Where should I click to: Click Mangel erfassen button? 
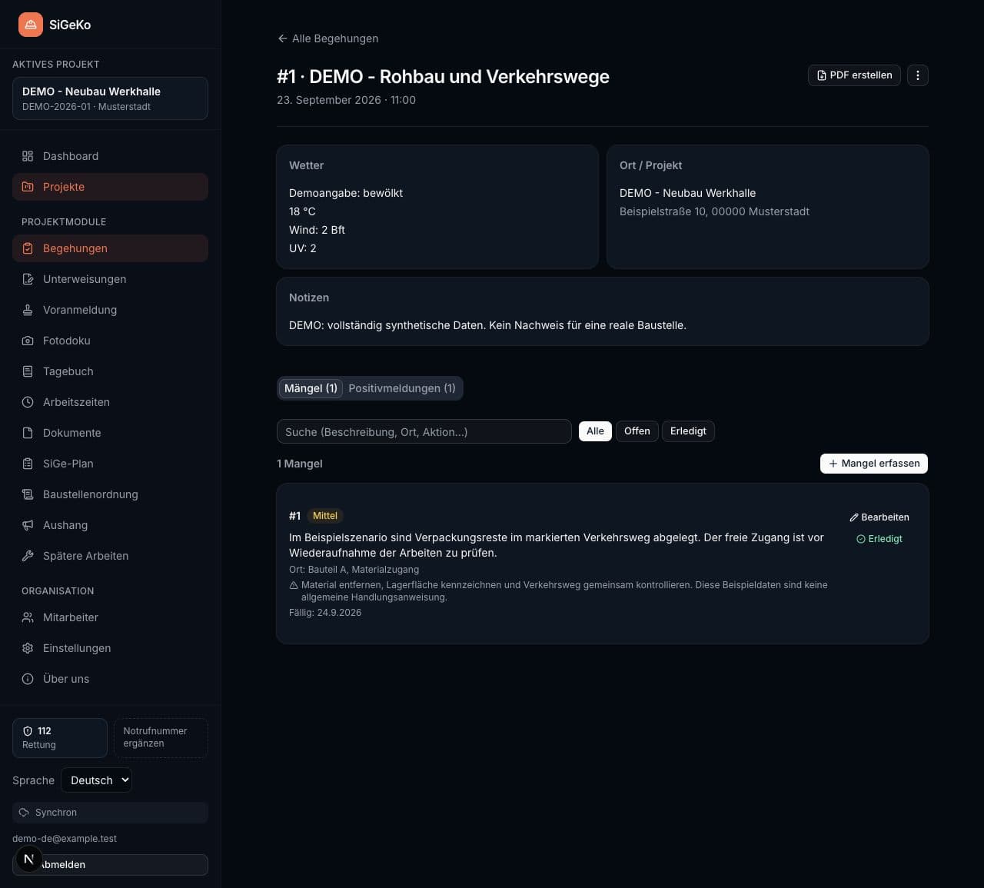874,464
